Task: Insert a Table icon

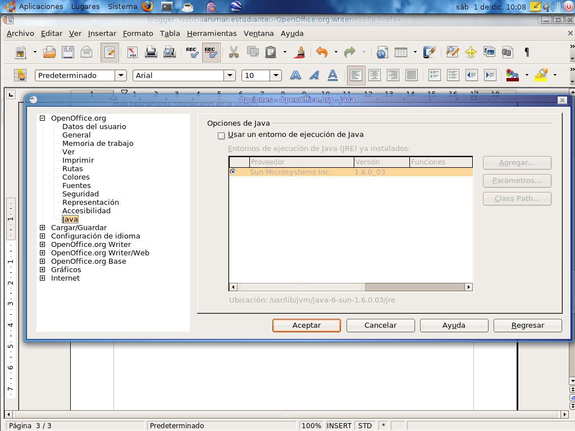Action: (401, 52)
